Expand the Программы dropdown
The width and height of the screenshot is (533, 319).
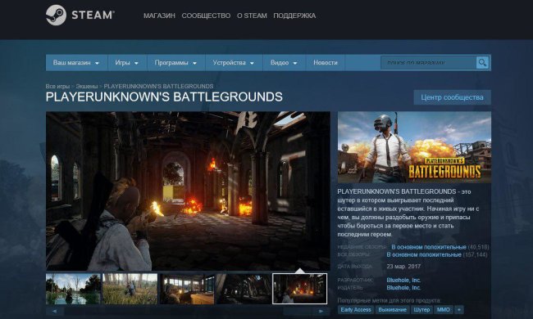175,63
